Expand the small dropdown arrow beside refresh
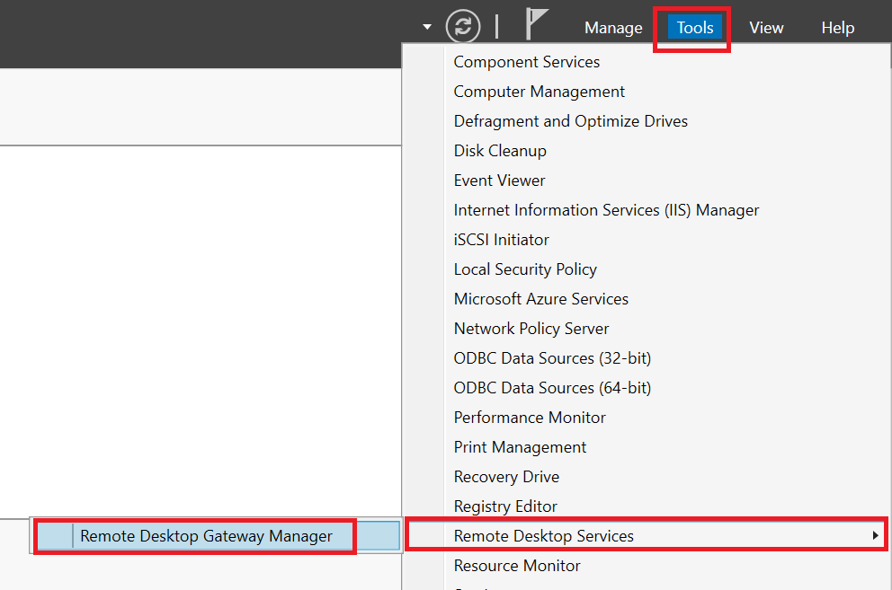892x590 pixels. pos(427,27)
